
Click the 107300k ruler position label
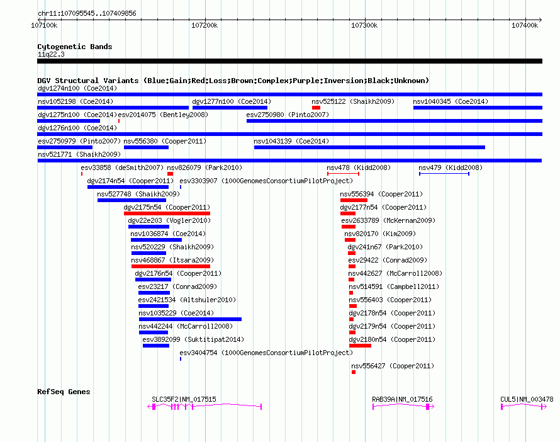tap(364, 25)
